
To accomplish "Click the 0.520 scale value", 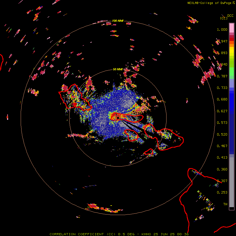I will (x=222, y=135).
